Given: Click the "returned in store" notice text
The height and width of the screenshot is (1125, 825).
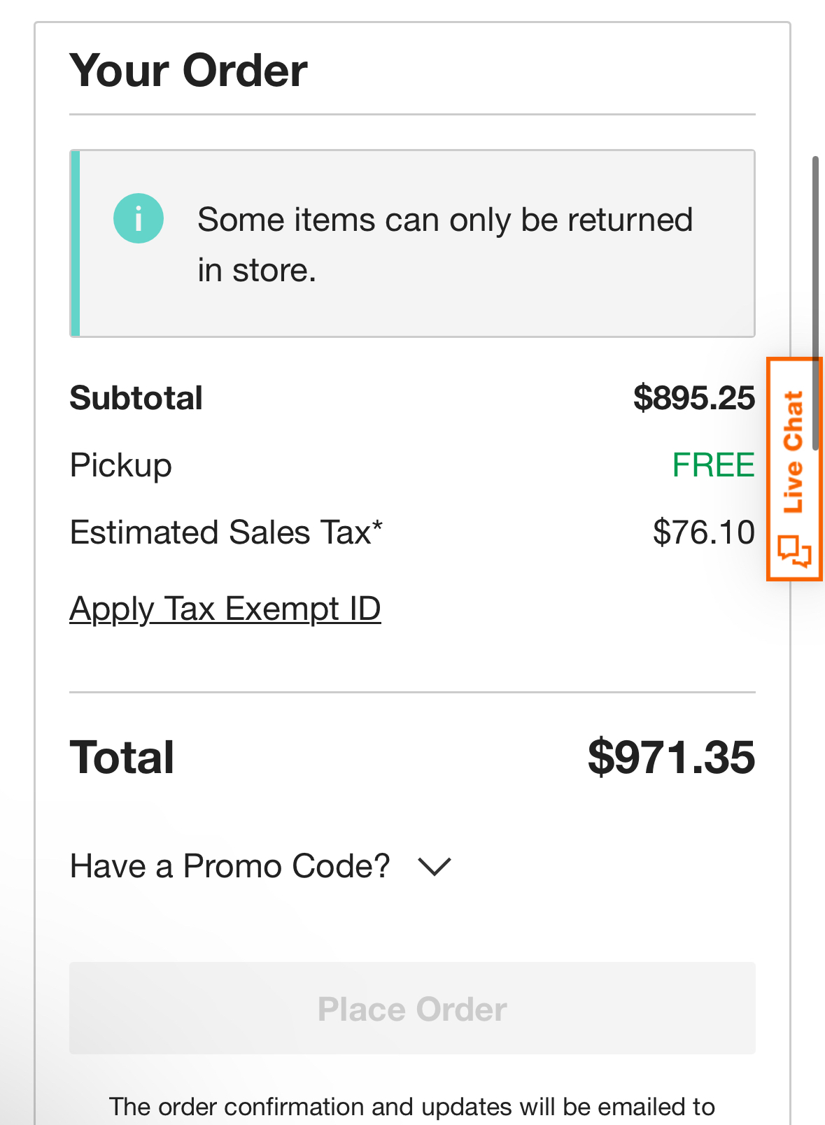Looking at the screenshot, I should pos(444,244).
